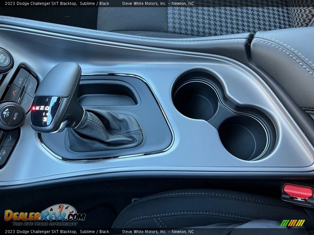Select the front cup holder

[196, 98]
